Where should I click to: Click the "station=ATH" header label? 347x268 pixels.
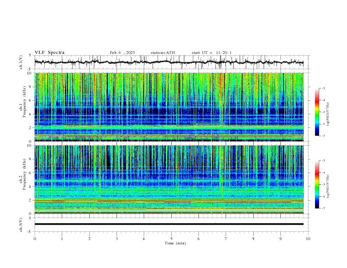coord(163,53)
